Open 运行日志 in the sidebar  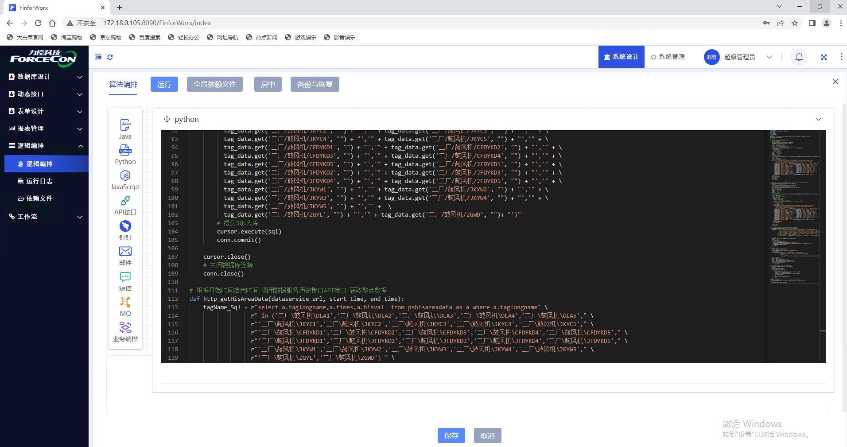click(39, 181)
